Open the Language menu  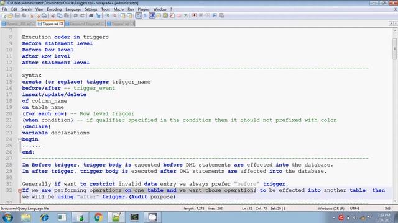[73, 9]
